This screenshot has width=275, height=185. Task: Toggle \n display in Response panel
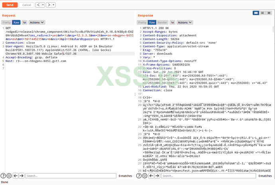[x=173, y=22]
